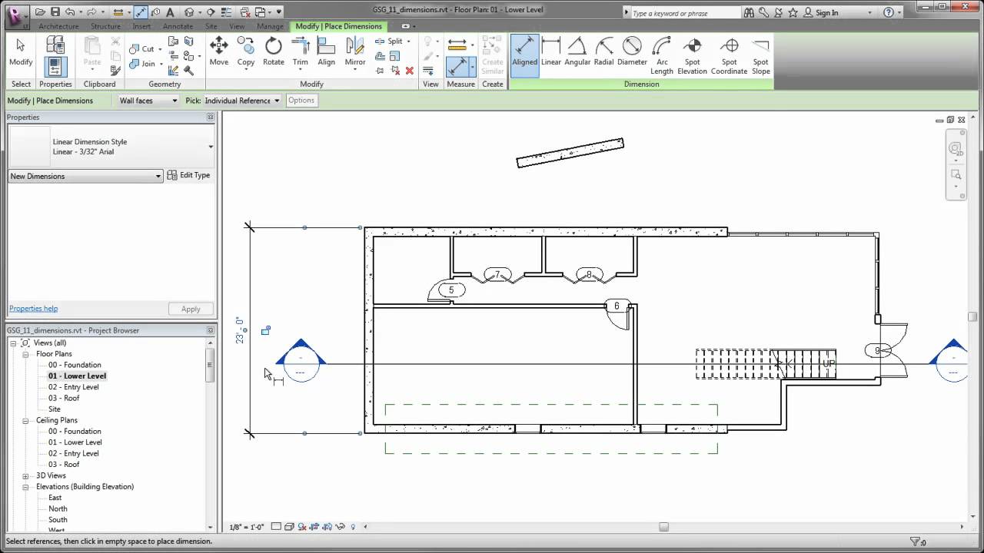Open the View ribbon tab
This screenshot has width=984, height=553.
[237, 26]
